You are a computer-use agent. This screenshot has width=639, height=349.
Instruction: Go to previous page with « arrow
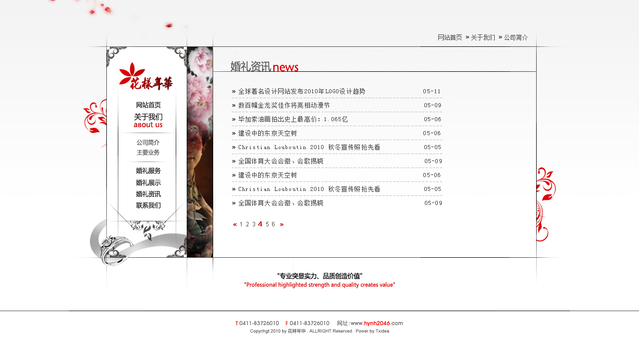coord(235,225)
